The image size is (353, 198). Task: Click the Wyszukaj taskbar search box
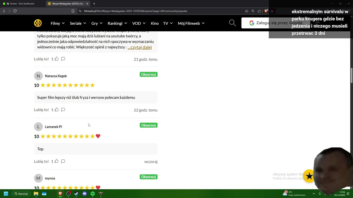21,194
